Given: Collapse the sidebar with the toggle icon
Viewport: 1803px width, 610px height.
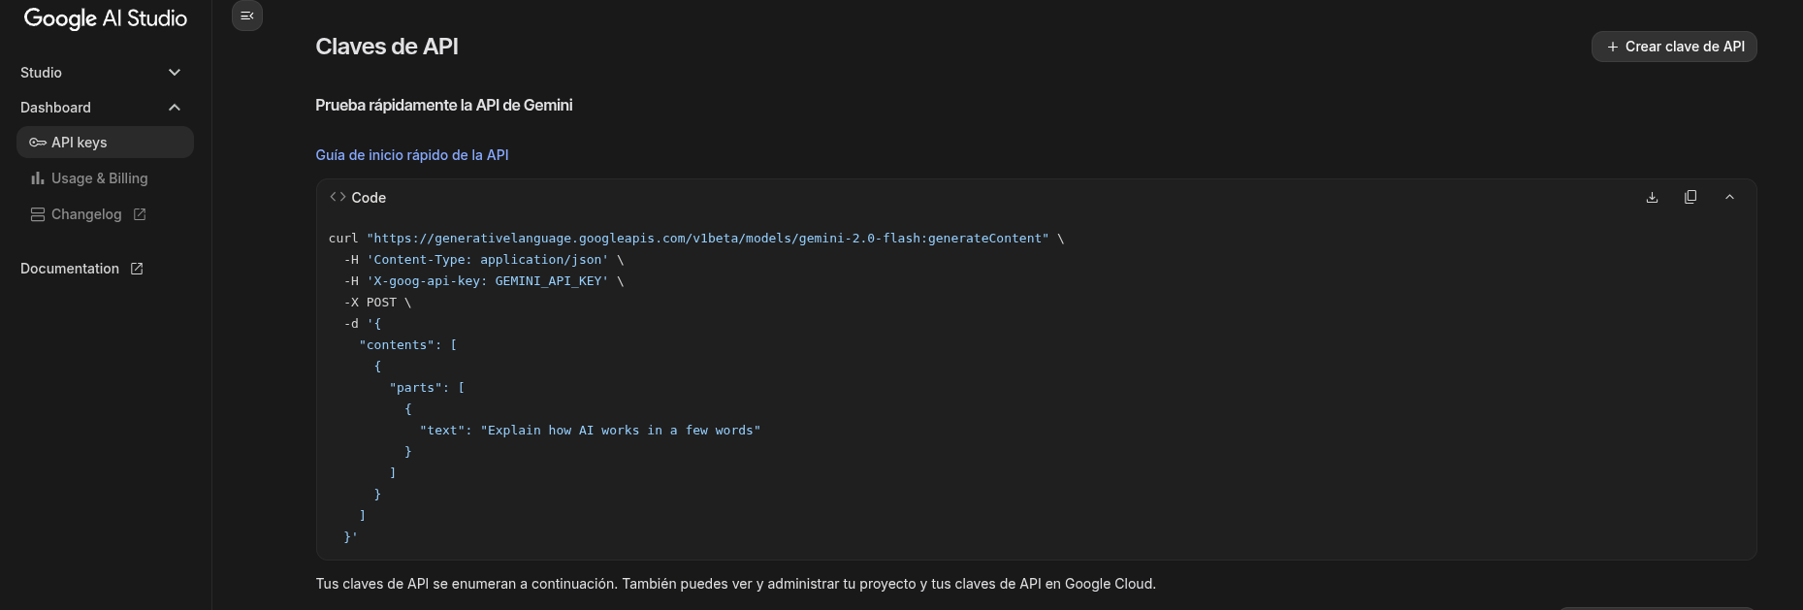Looking at the screenshot, I should (x=247, y=16).
